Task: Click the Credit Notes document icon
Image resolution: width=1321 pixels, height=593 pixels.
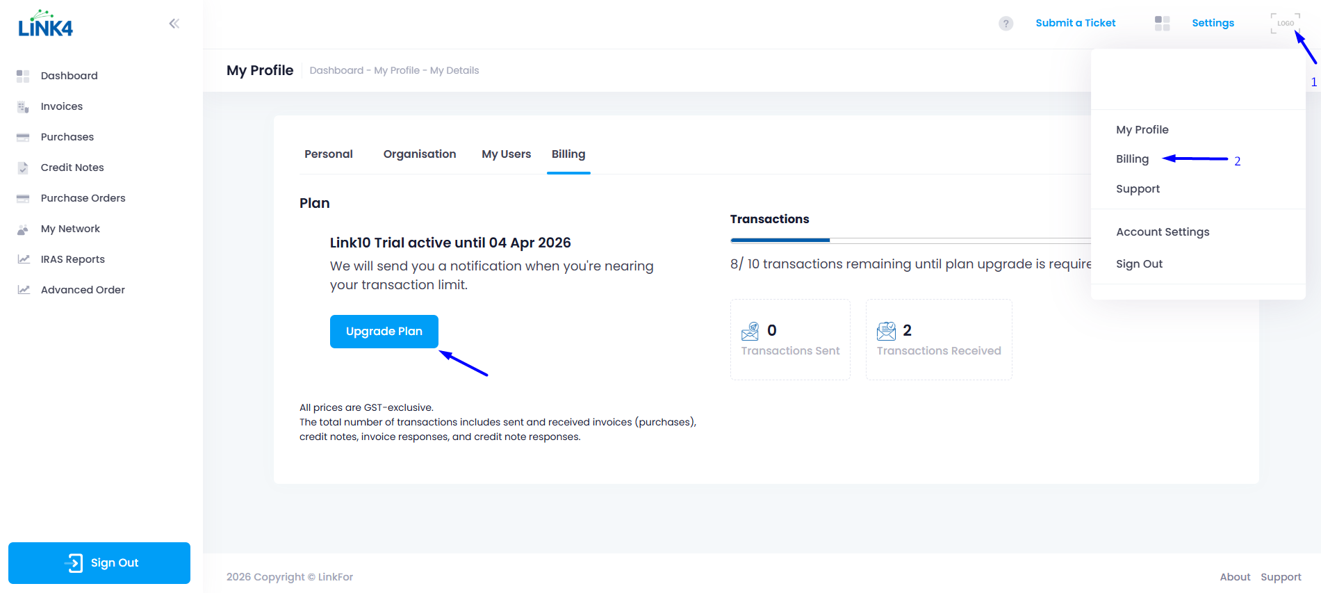Action: click(x=23, y=168)
